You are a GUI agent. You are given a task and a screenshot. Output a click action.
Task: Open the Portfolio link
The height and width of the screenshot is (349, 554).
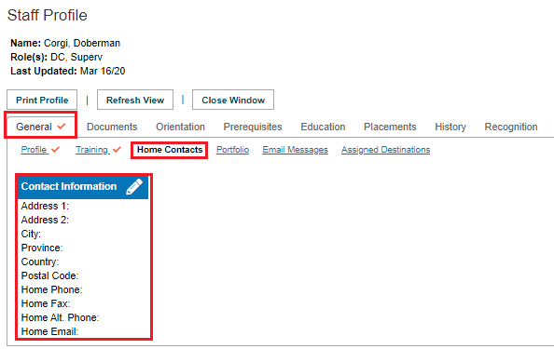[232, 150]
